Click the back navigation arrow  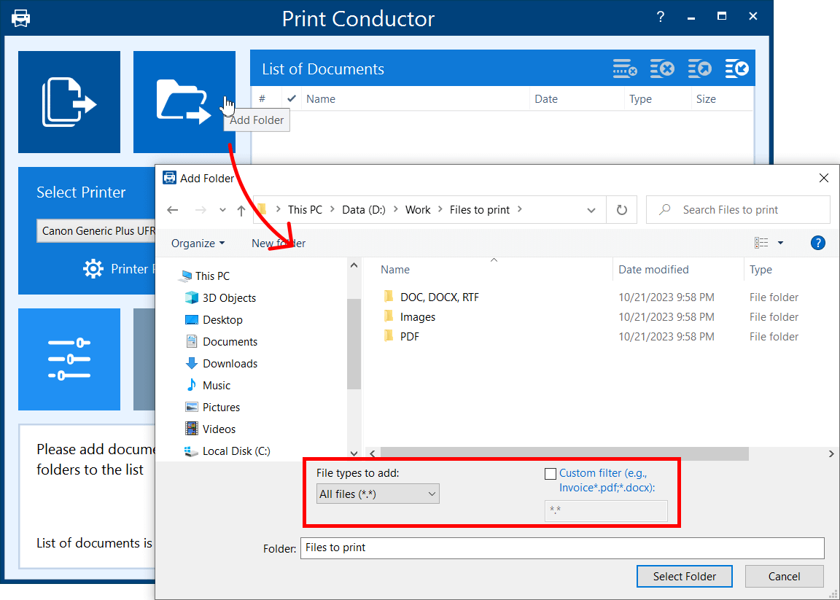tap(173, 210)
